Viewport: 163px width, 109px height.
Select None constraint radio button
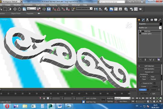coord(141,77)
